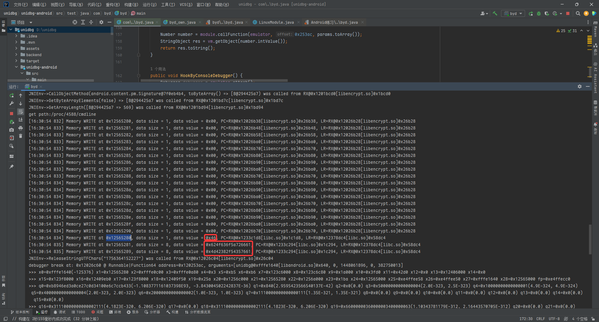Viewport: 599px width, 322px height.
Task: Open dropdown arrow next to profiler run icon
Action: tap(561, 13)
